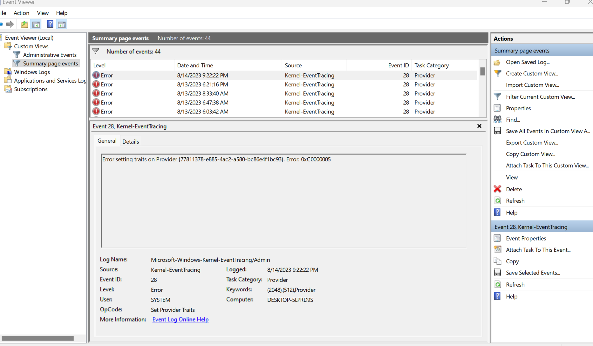
Task: Open the Action menu
Action: (x=21, y=13)
